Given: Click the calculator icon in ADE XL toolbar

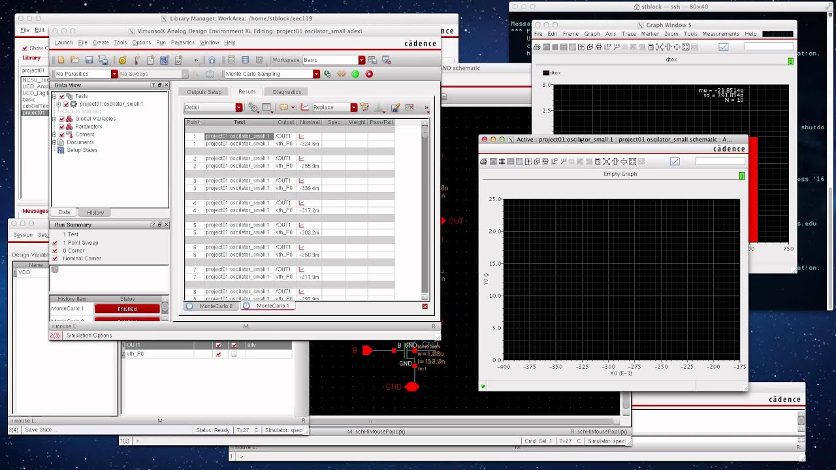Looking at the screenshot, I should coord(231,60).
